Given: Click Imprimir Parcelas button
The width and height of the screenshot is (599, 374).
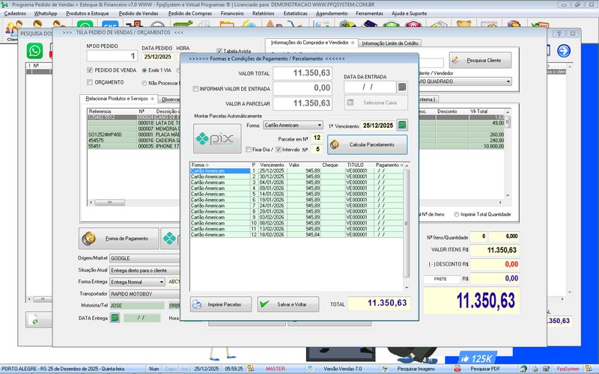Looking at the screenshot, I should coord(221,304).
